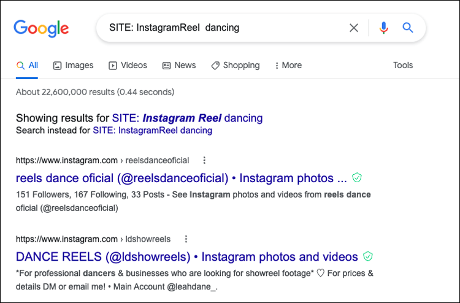This screenshot has width=460, height=303.
Task: Open three-dot menu for reelsdanceoficial result
Action: 204,161
